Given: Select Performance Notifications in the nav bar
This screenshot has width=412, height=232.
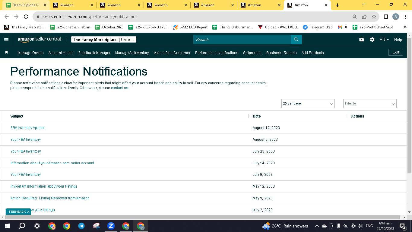Looking at the screenshot, I should click(x=217, y=53).
